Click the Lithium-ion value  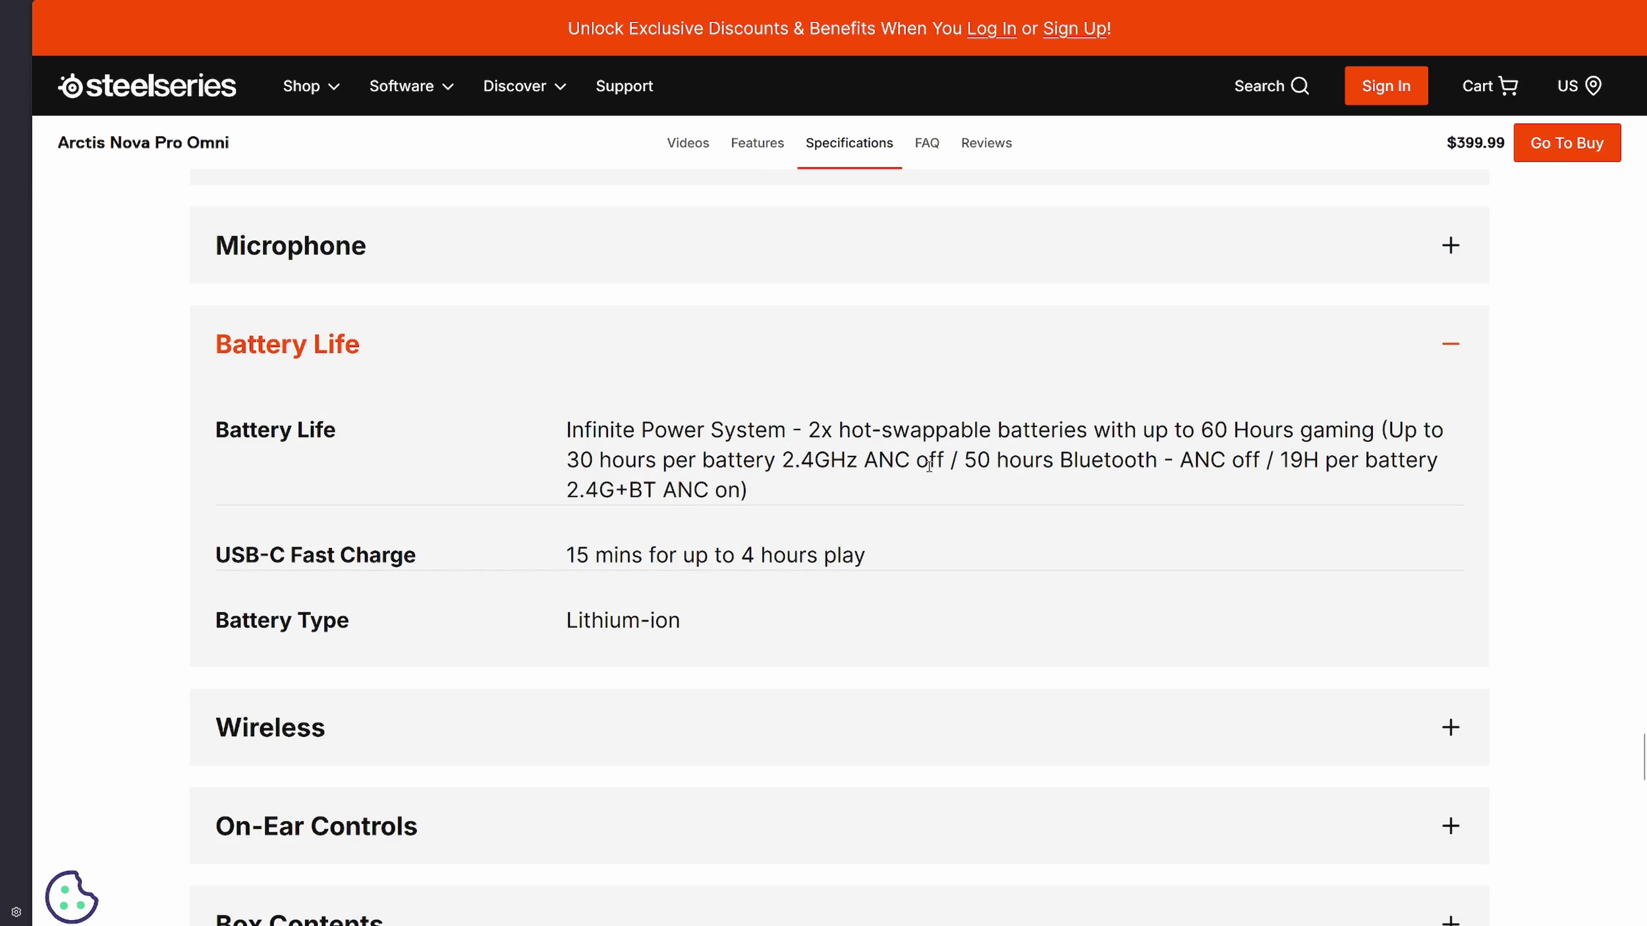pyautogui.click(x=623, y=620)
